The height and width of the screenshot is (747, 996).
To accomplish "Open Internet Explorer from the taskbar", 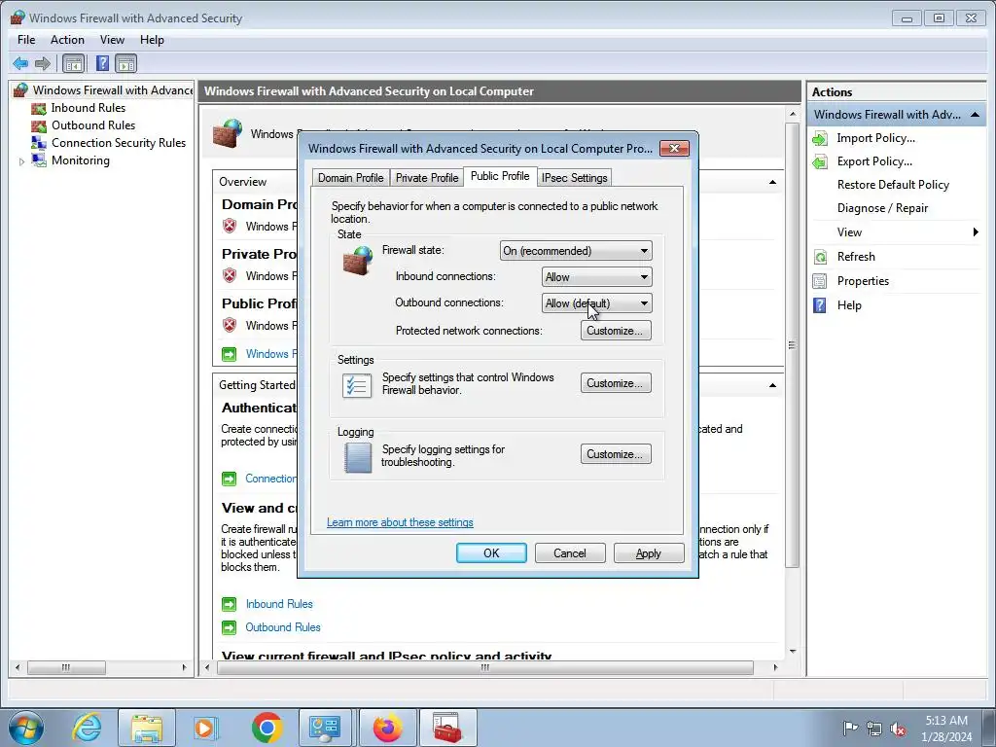I will point(87,728).
